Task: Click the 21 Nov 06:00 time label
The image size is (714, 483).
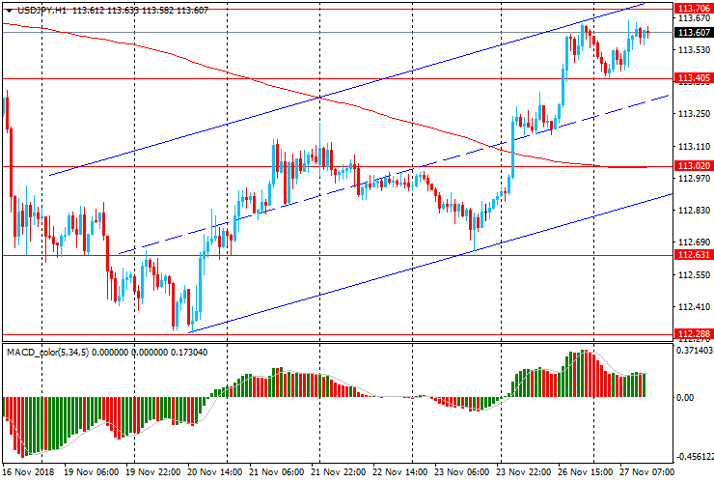Action: click(x=276, y=471)
